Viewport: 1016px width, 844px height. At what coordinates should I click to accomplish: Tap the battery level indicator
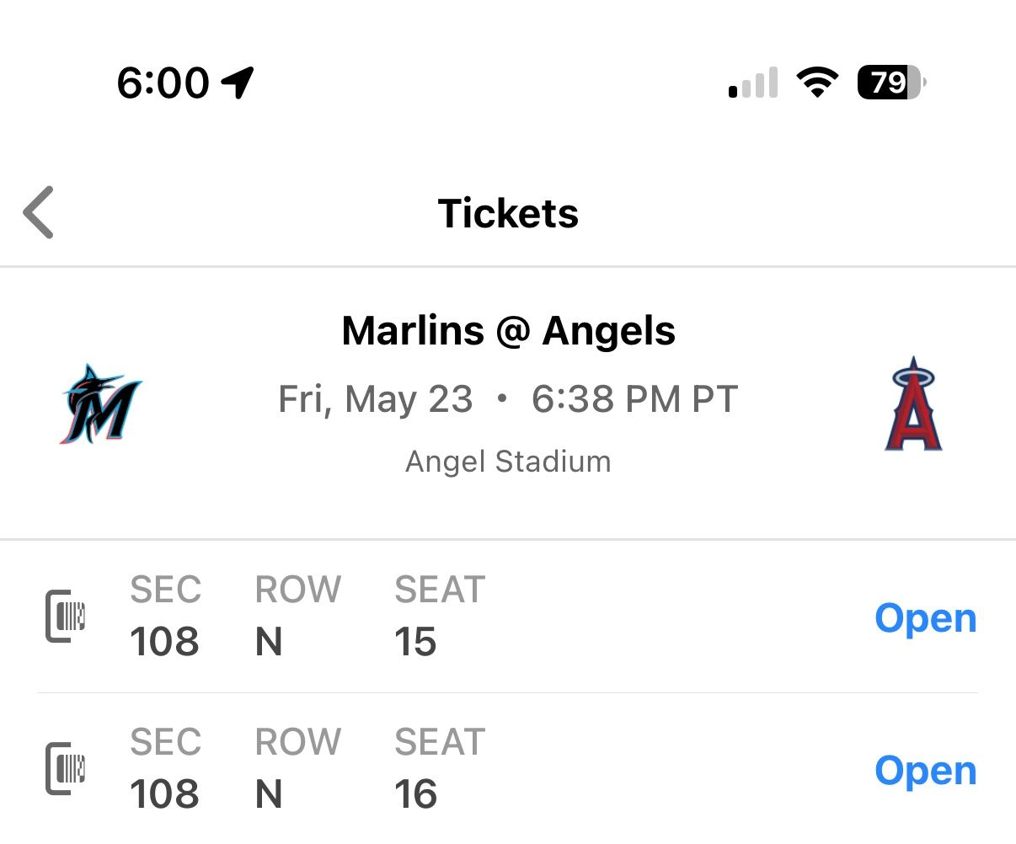click(890, 82)
